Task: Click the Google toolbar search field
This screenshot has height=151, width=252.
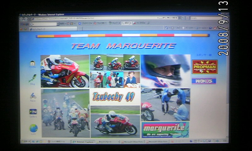Action: 43,24
